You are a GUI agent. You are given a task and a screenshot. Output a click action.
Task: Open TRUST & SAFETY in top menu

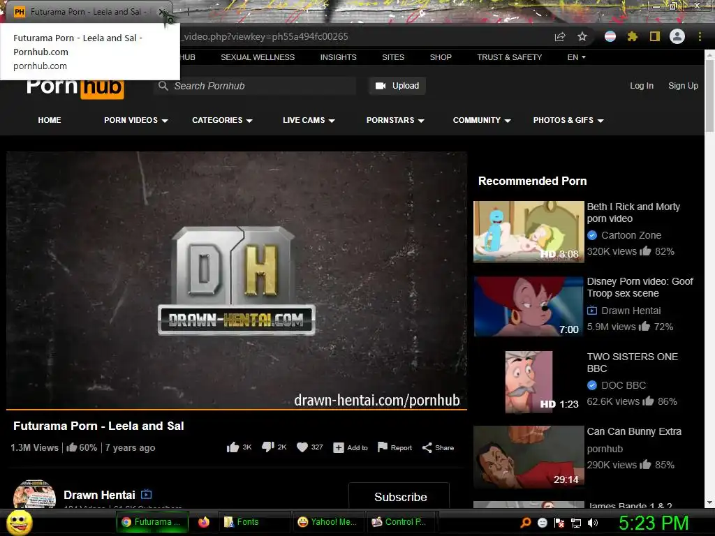point(509,57)
